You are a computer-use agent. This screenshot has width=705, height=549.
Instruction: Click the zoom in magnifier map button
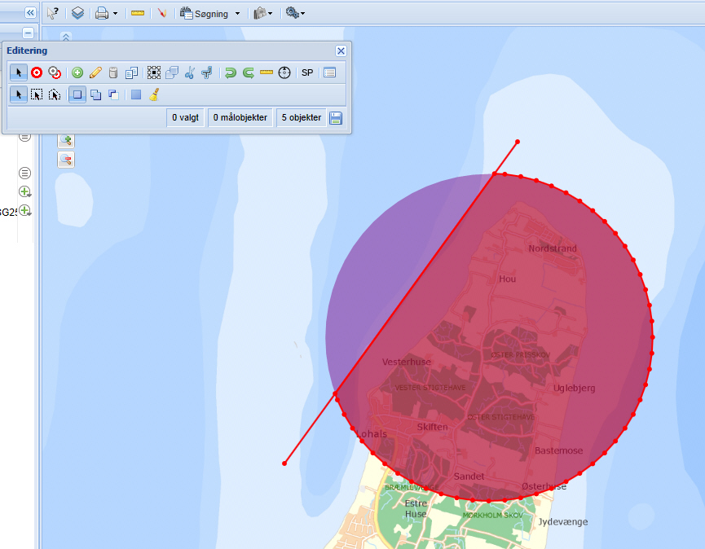66,141
